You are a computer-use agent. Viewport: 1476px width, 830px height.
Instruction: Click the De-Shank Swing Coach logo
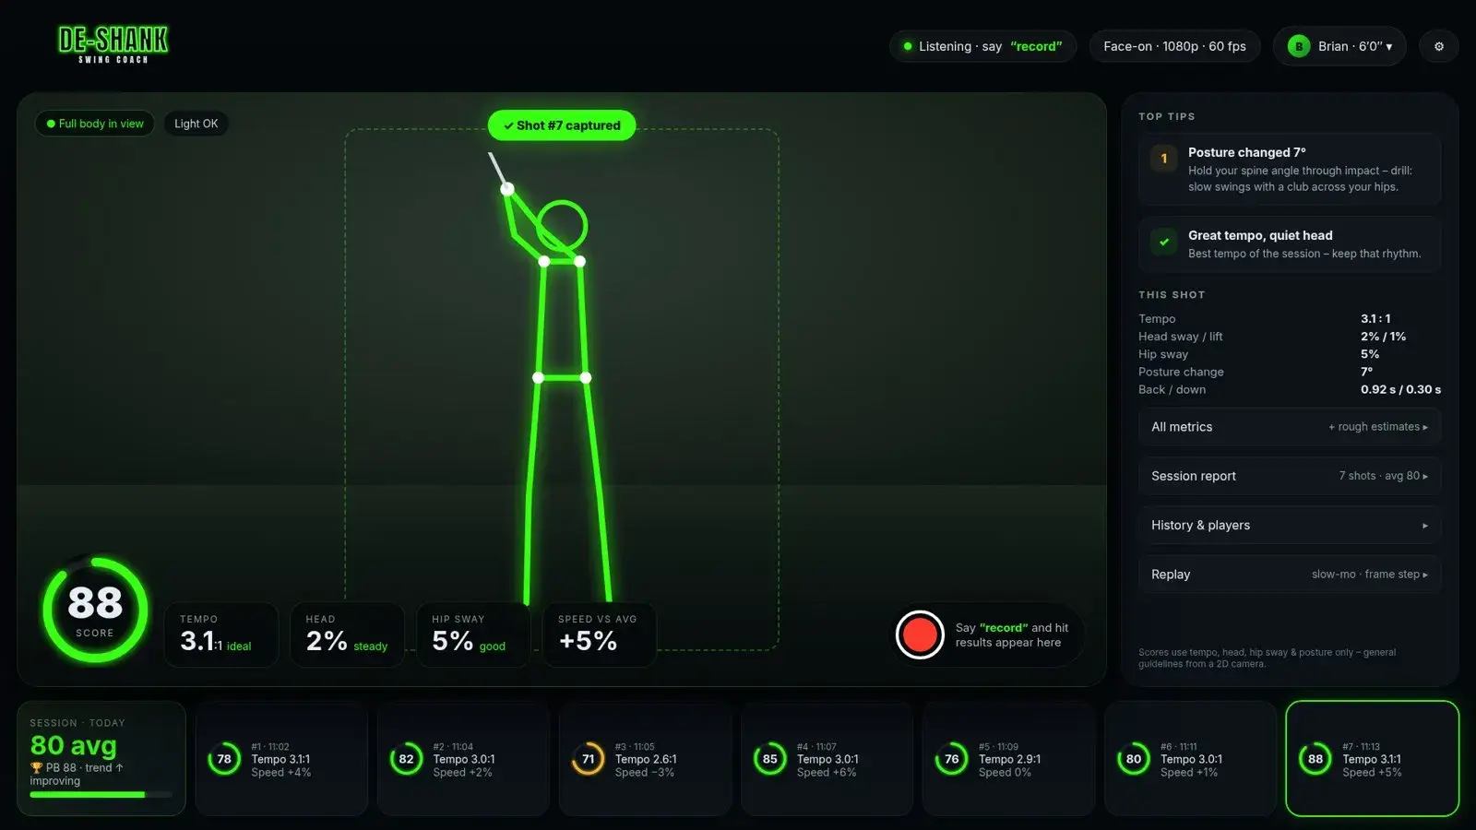[x=113, y=44]
